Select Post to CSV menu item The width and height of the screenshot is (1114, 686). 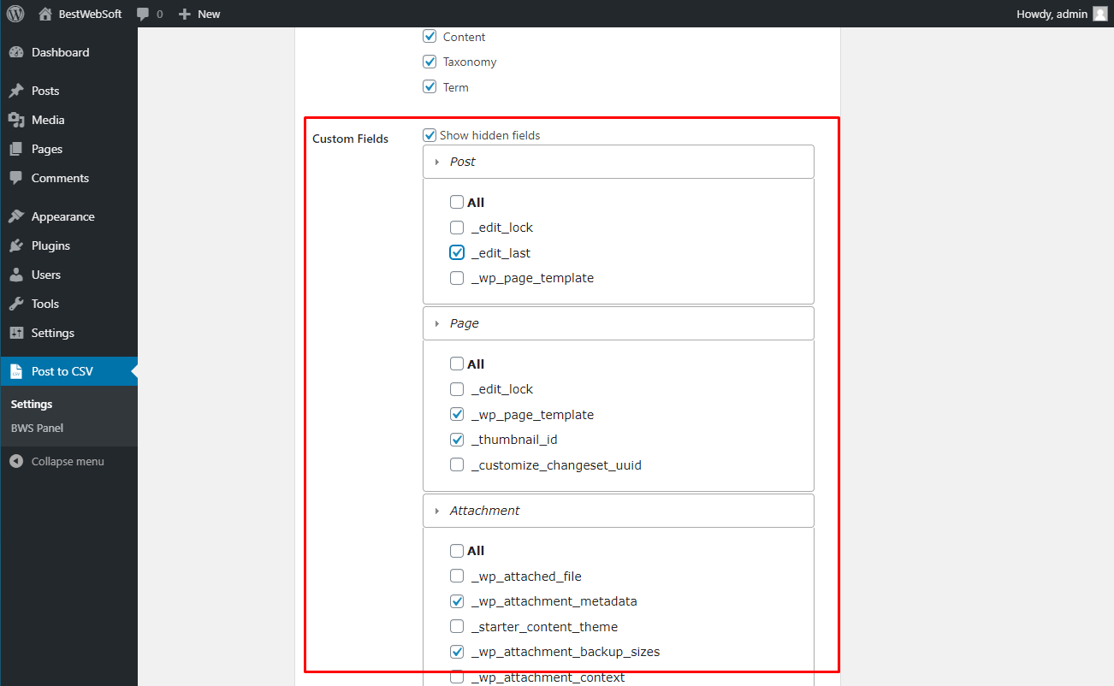(x=68, y=371)
